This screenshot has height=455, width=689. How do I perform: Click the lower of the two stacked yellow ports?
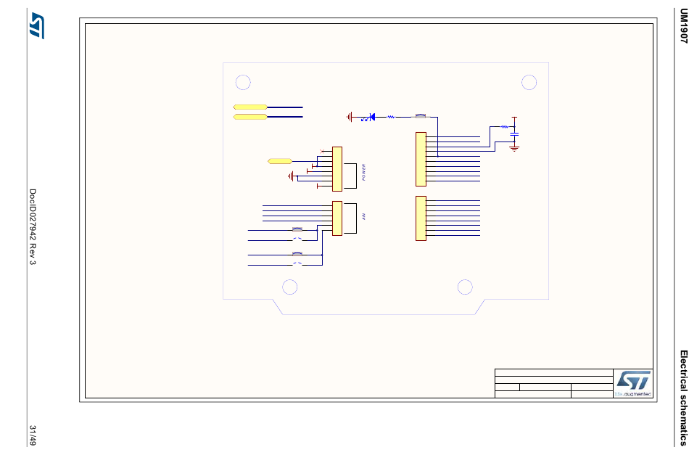point(250,117)
